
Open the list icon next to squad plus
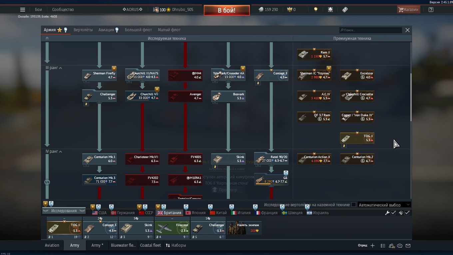point(383,246)
